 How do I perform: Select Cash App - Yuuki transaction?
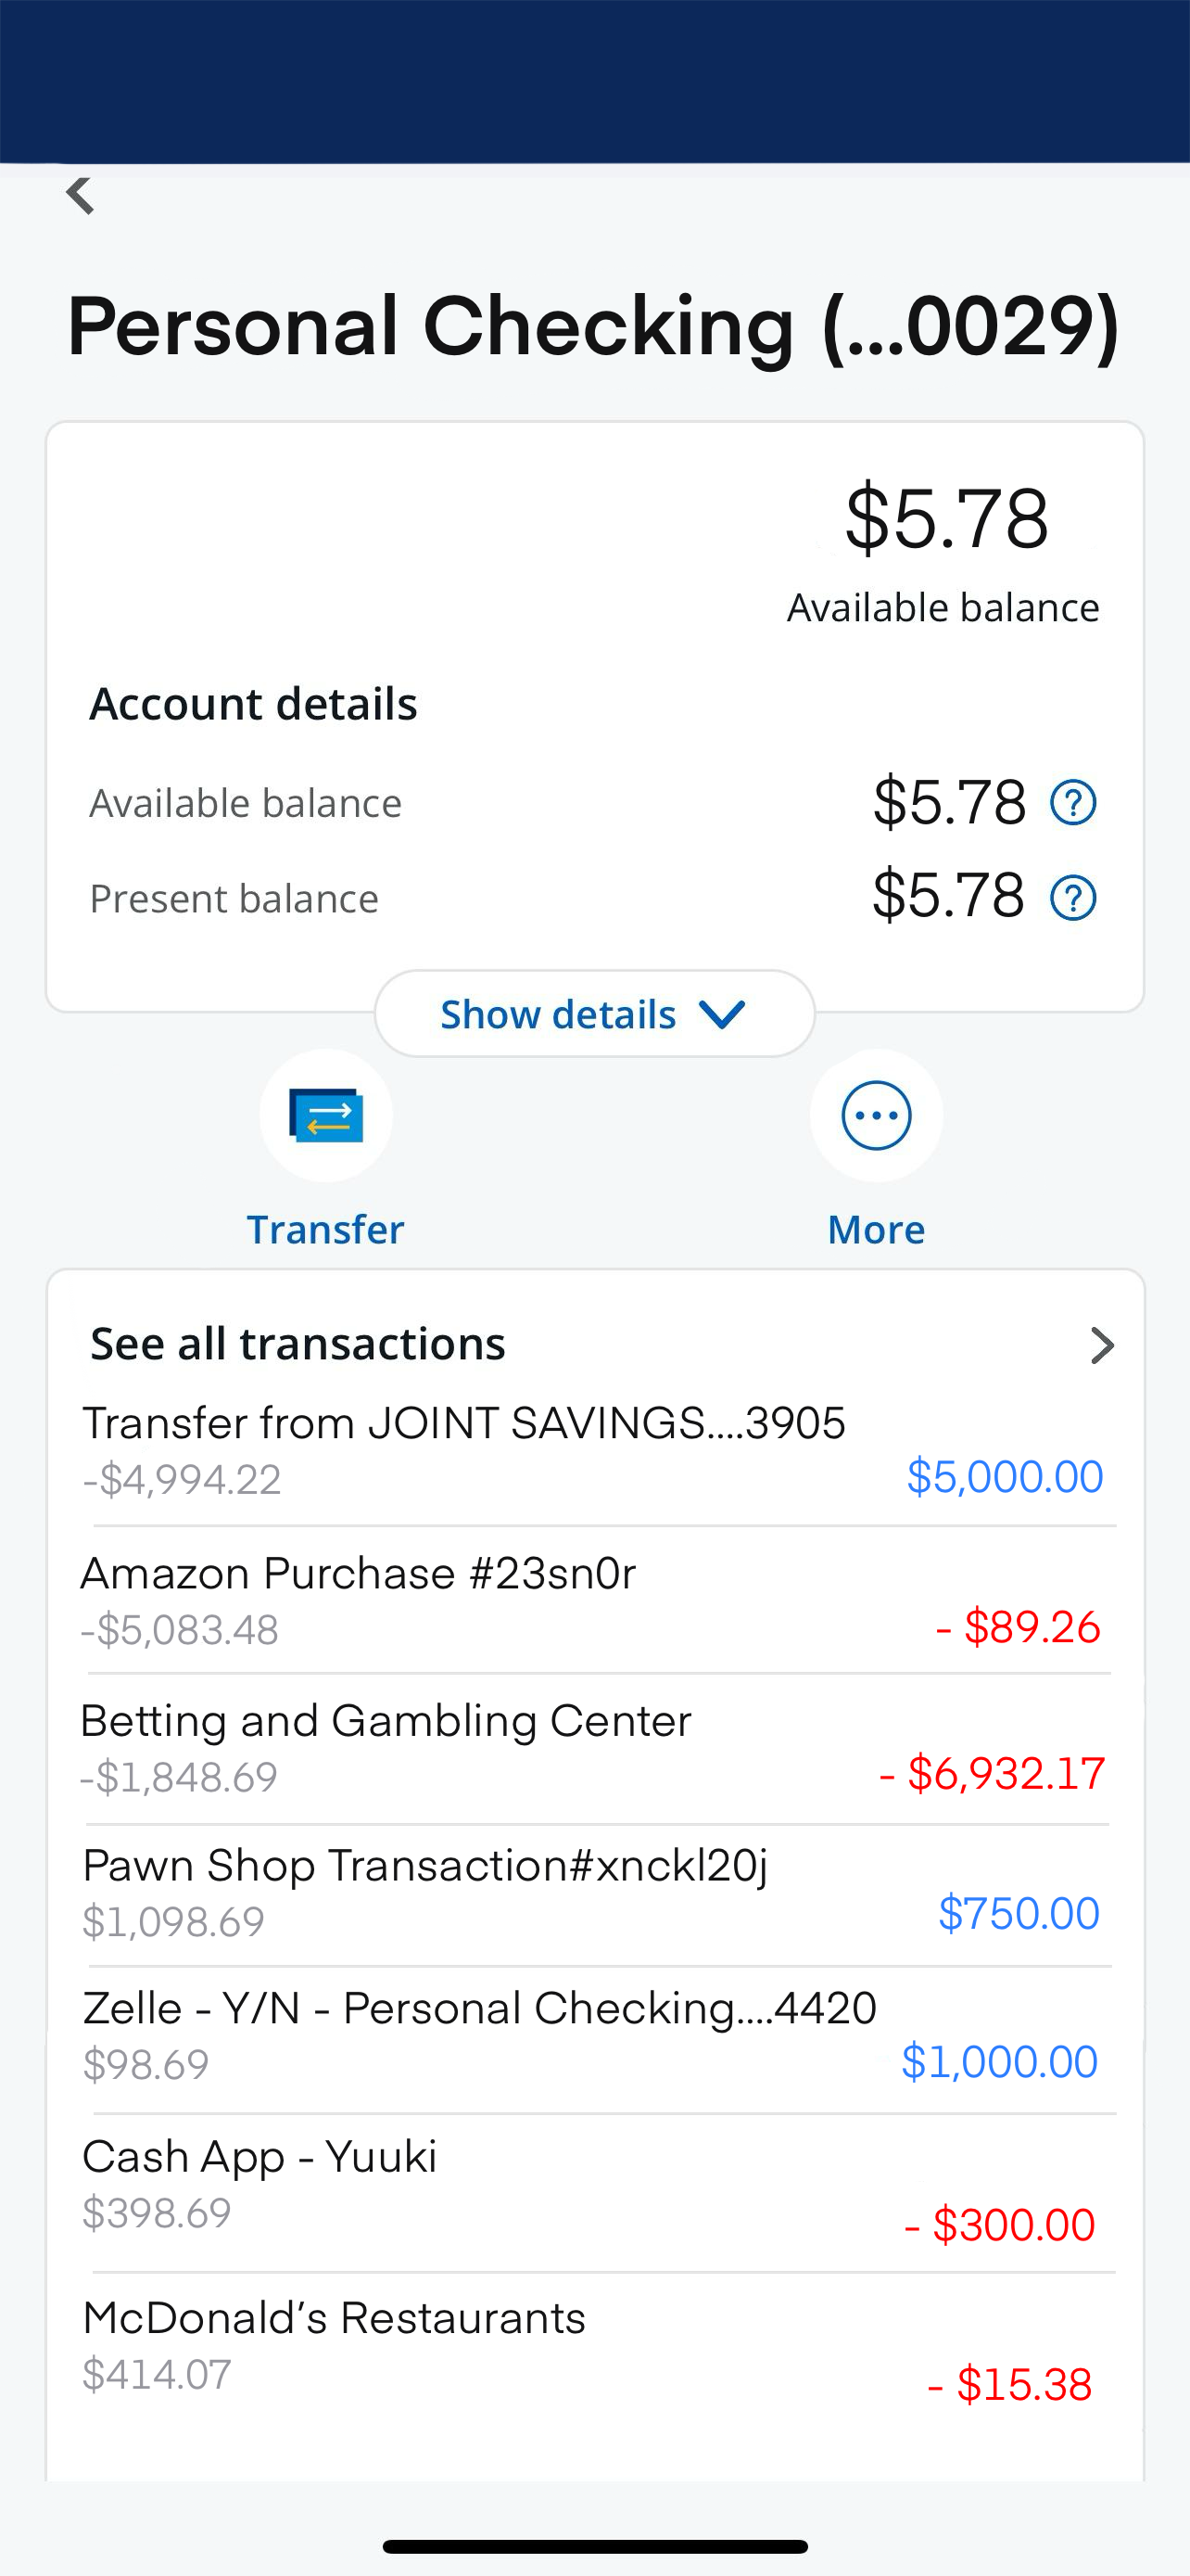tap(260, 2157)
